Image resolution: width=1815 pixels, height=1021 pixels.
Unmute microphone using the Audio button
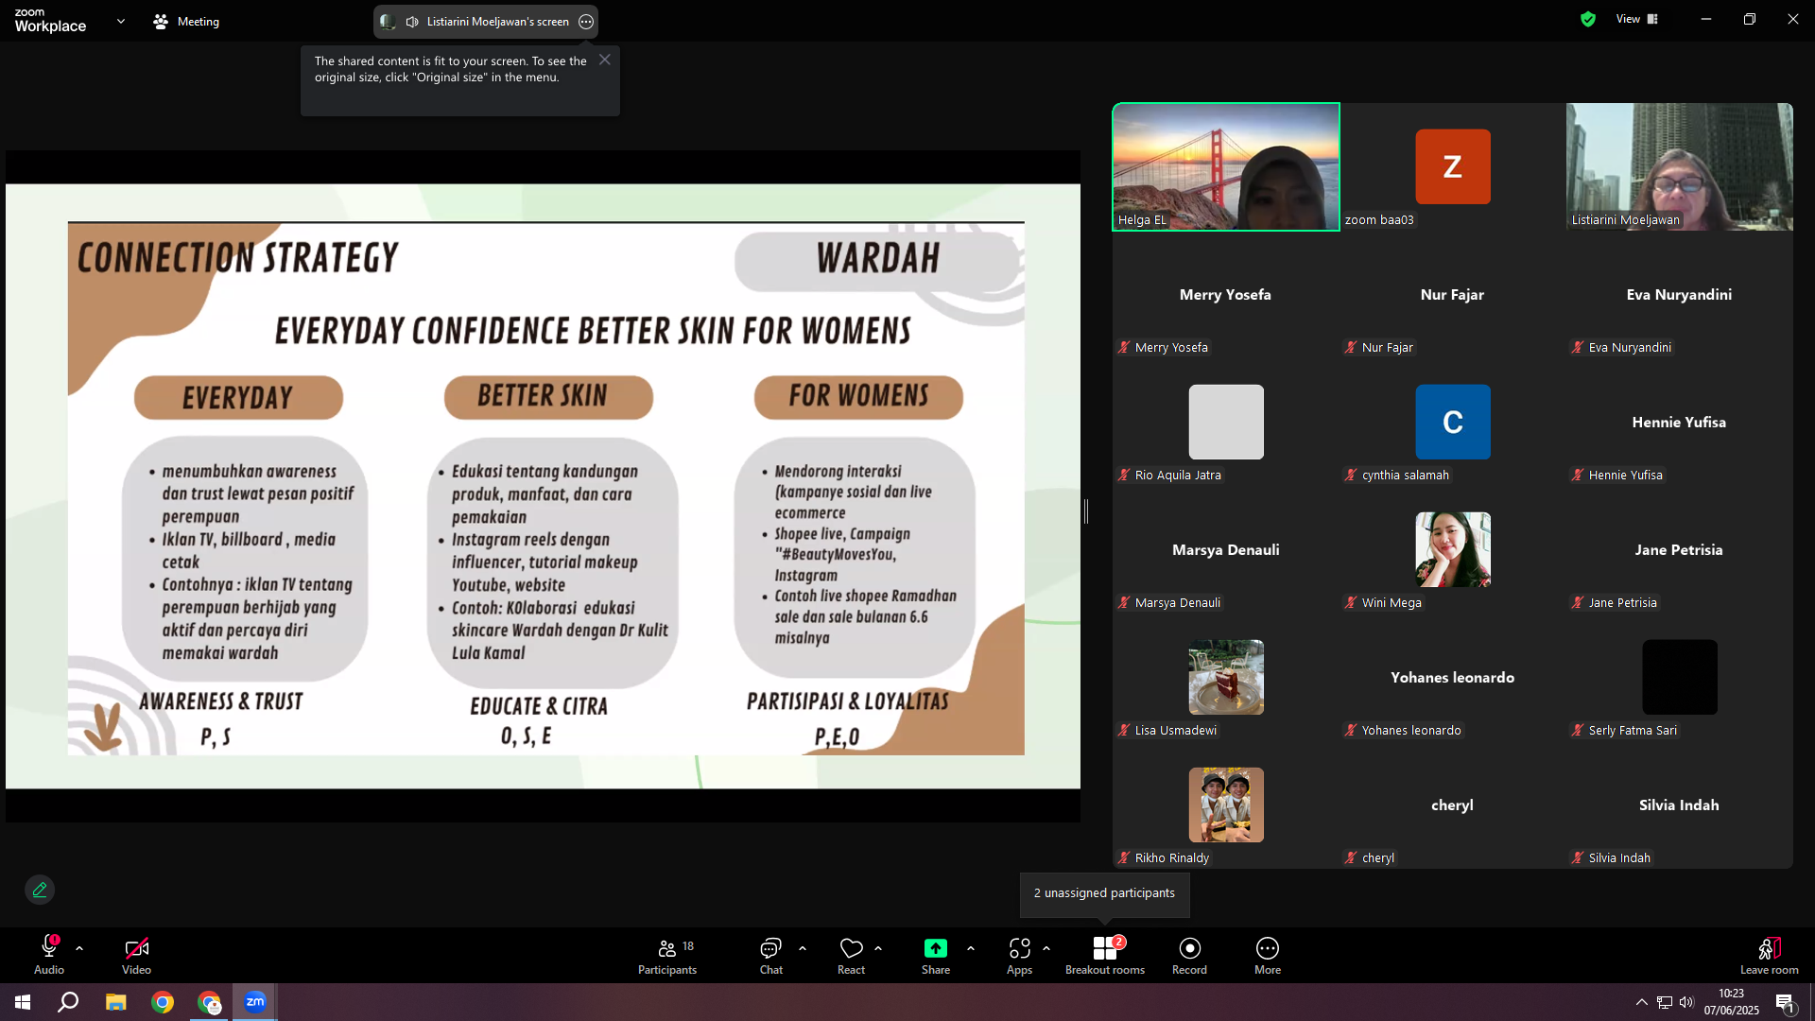click(x=49, y=955)
